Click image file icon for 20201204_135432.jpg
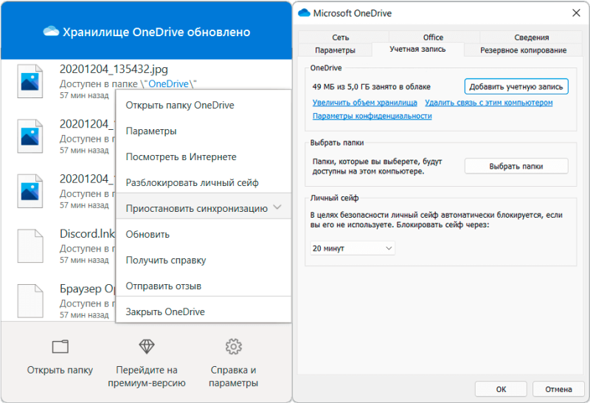The height and width of the screenshot is (403, 590). coord(30,81)
